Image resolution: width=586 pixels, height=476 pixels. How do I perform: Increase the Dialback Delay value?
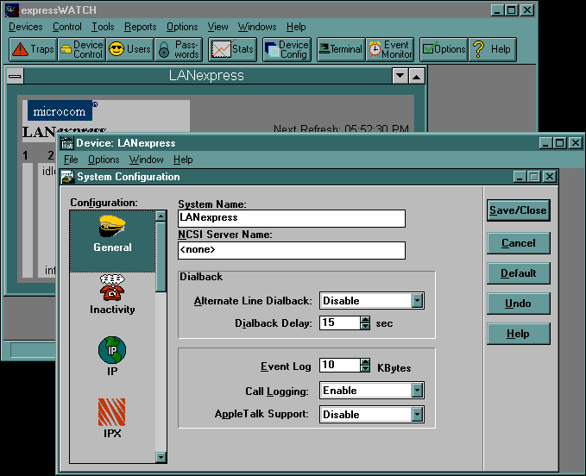(365, 320)
